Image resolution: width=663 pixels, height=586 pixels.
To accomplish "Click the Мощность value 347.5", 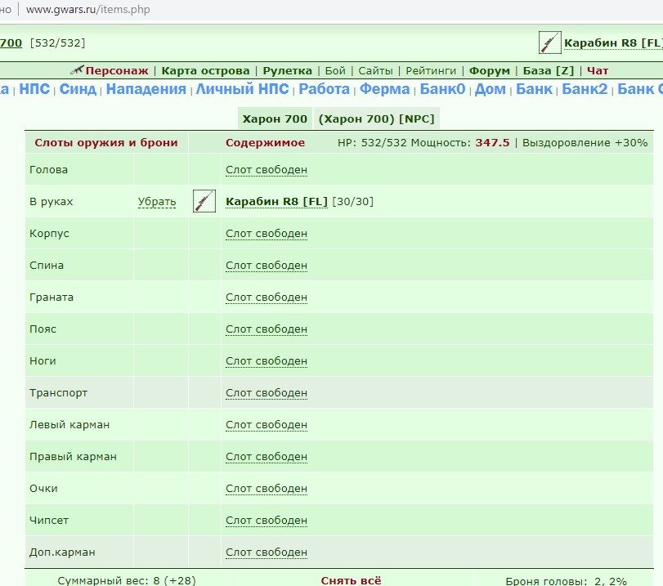I will tap(492, 142).
